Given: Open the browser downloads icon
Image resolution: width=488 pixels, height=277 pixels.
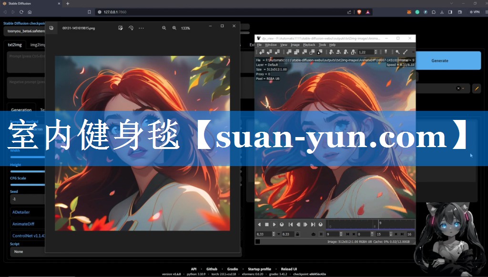Looking at the screenshot, I should coord(442,12).
